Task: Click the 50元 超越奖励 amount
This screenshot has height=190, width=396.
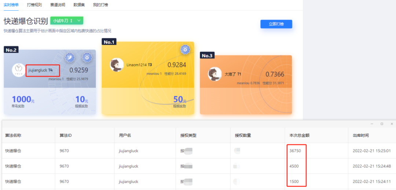Action: (x=180, y=99)
